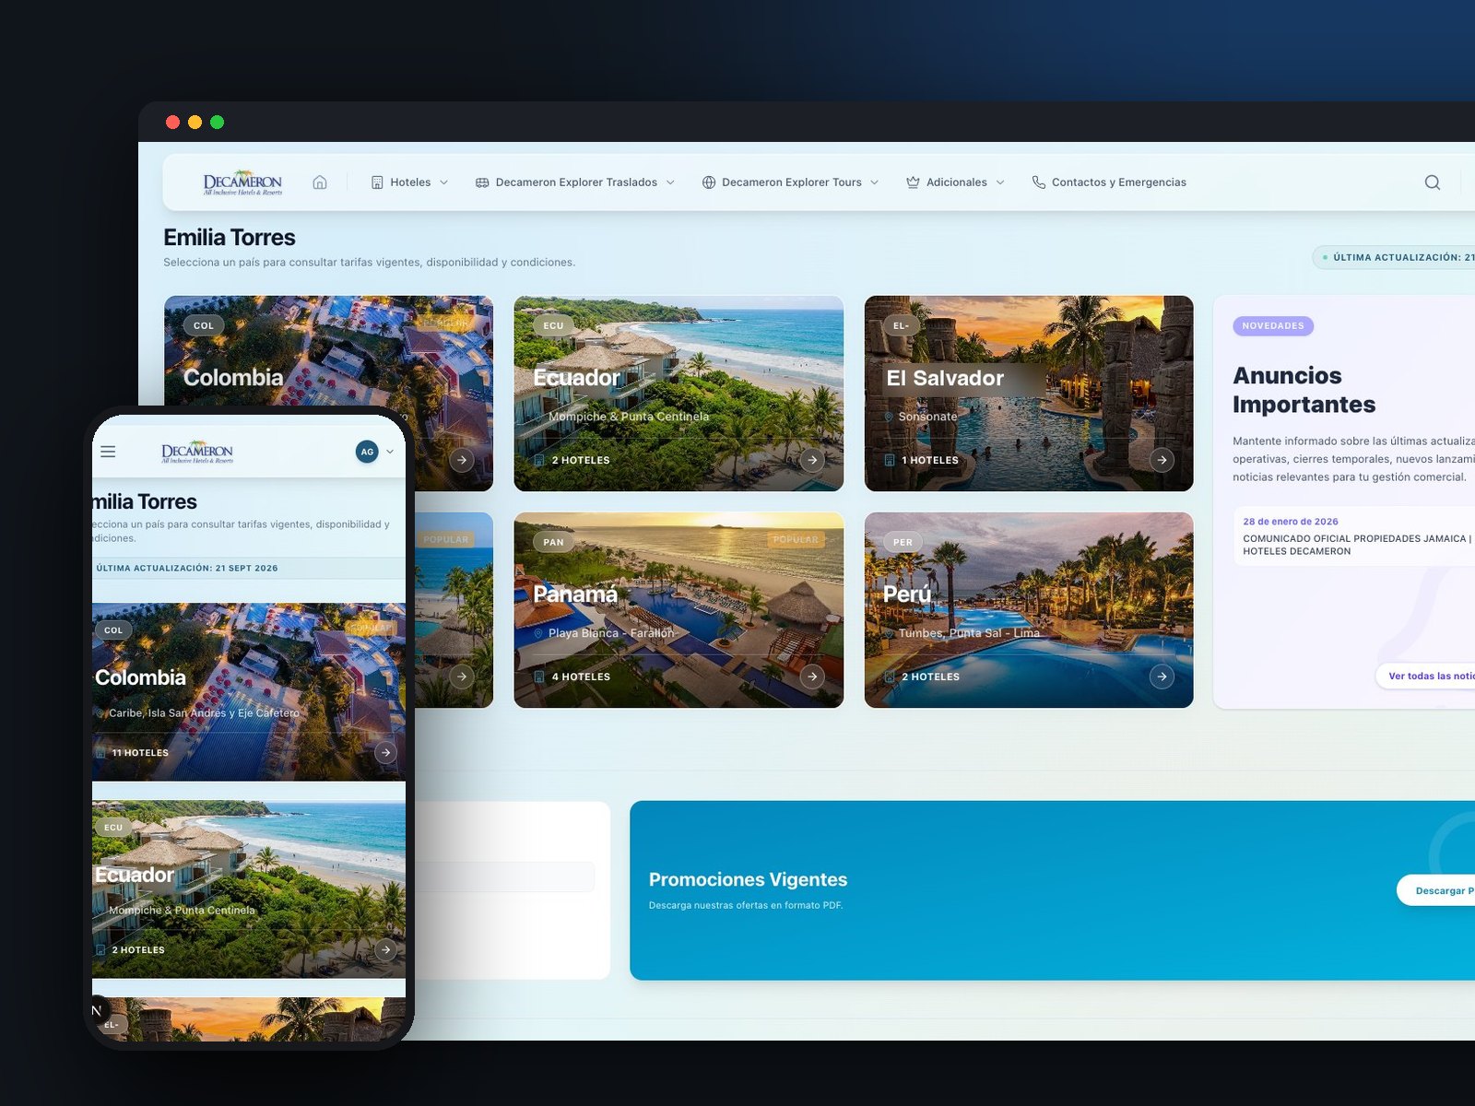
Task: Click the POPULAR tag on the Panamá card
Action: pos(796,539)
